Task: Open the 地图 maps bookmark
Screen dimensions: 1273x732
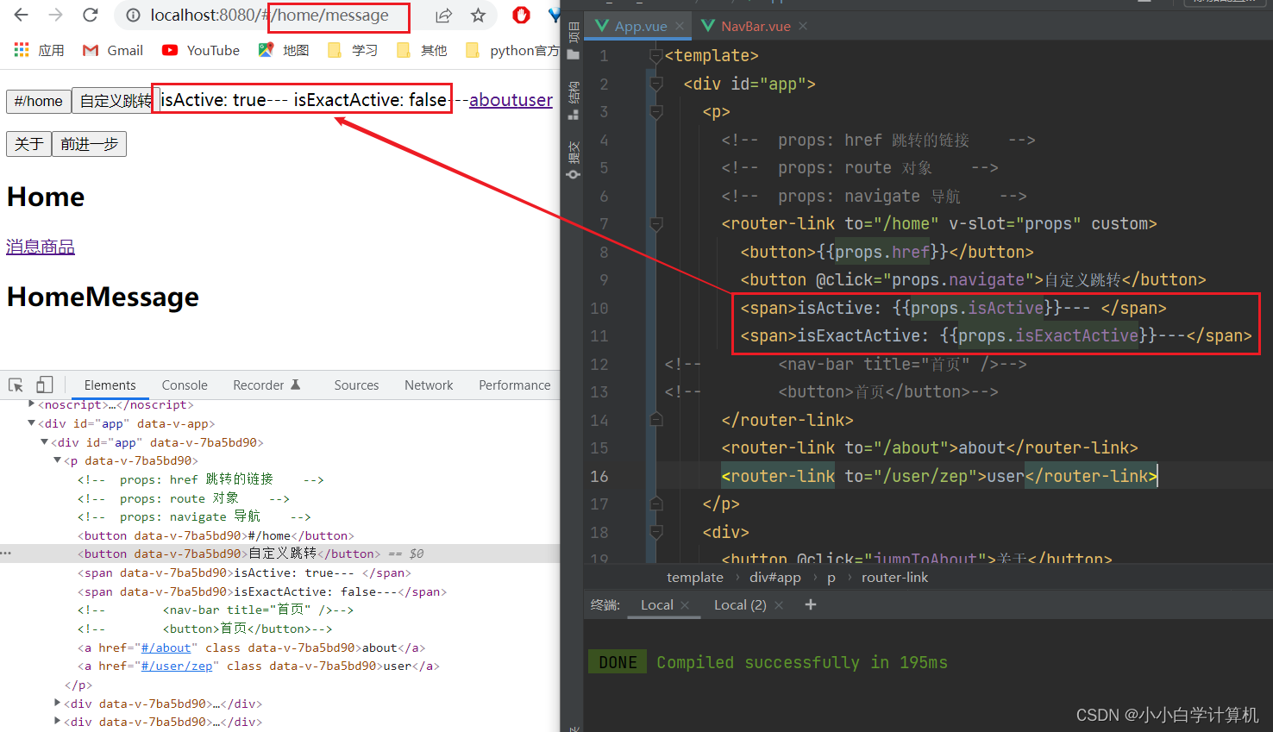Action: pos(284,50)
